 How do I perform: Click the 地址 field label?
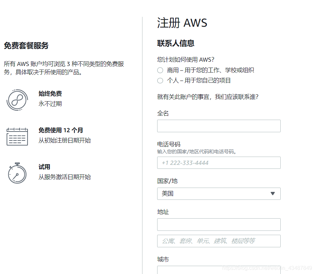click(x=163, y=212)
